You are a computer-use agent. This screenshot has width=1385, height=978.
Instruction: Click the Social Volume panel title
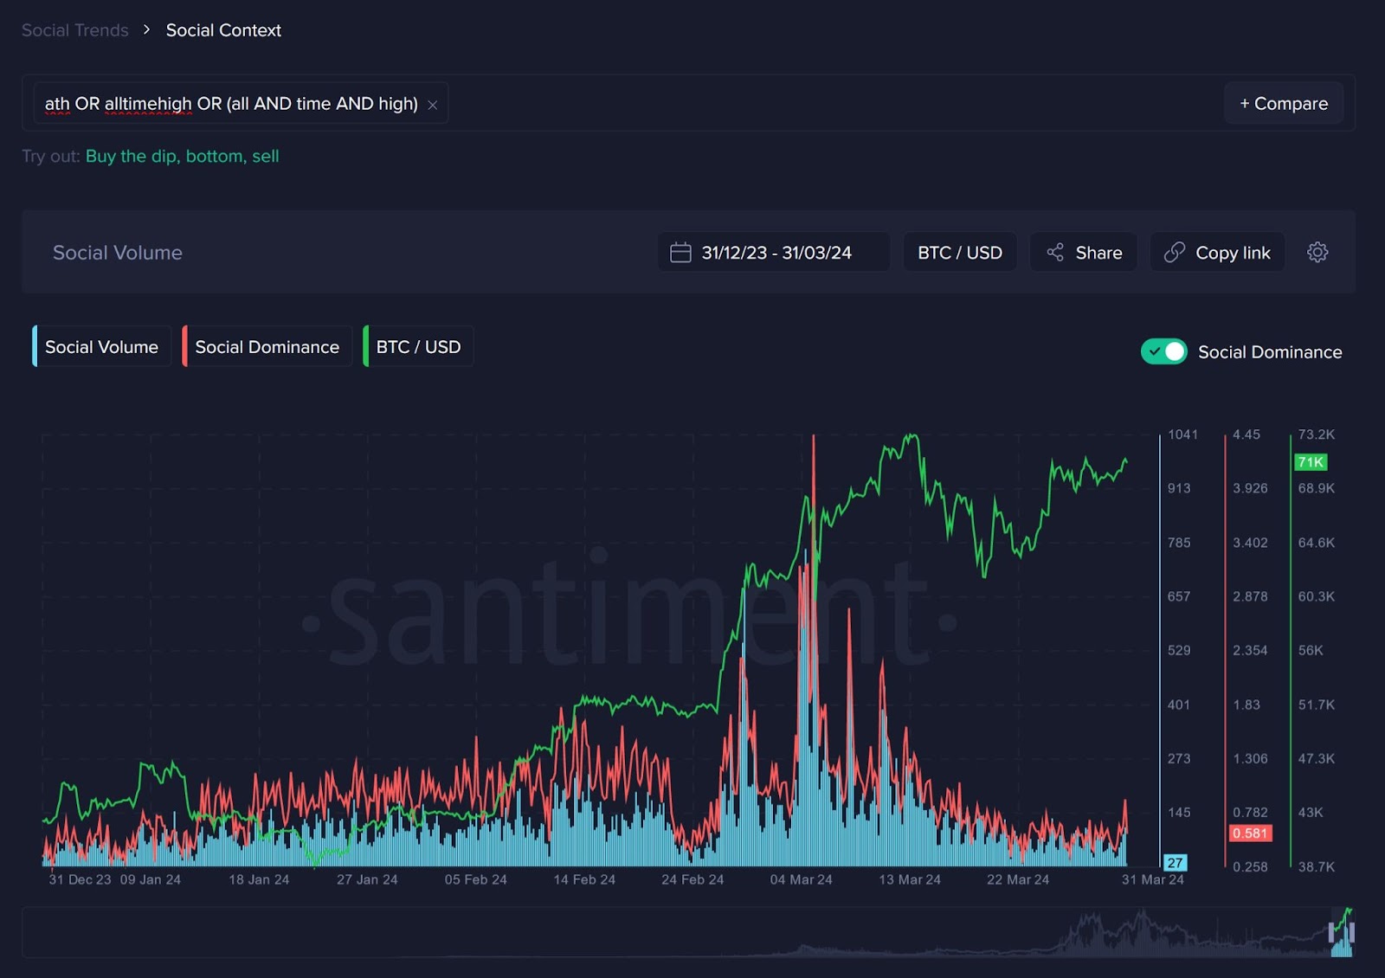click(118, 253)
